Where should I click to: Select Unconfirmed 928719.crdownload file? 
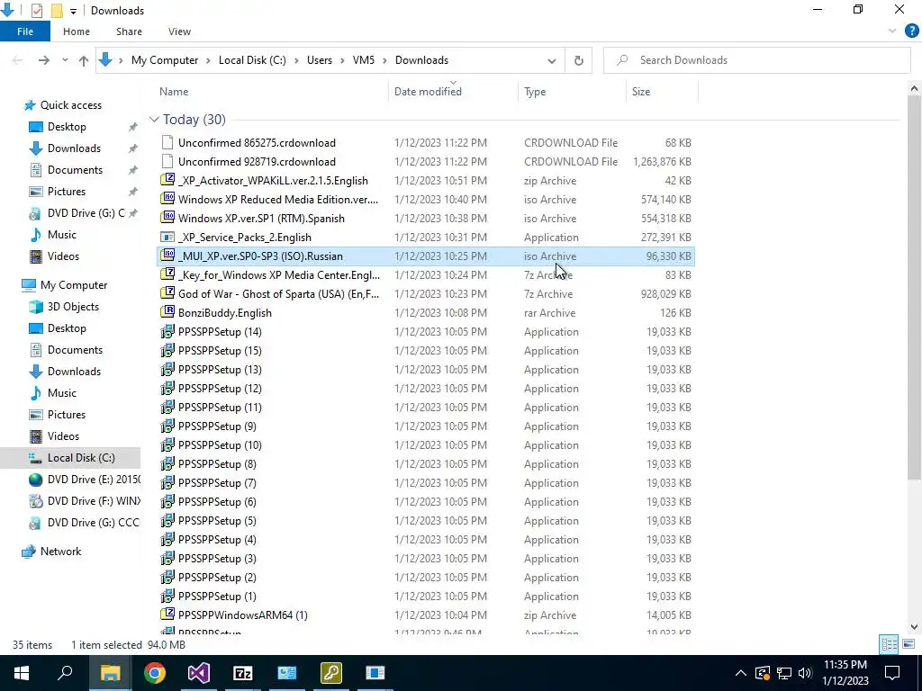coord(426,162)
